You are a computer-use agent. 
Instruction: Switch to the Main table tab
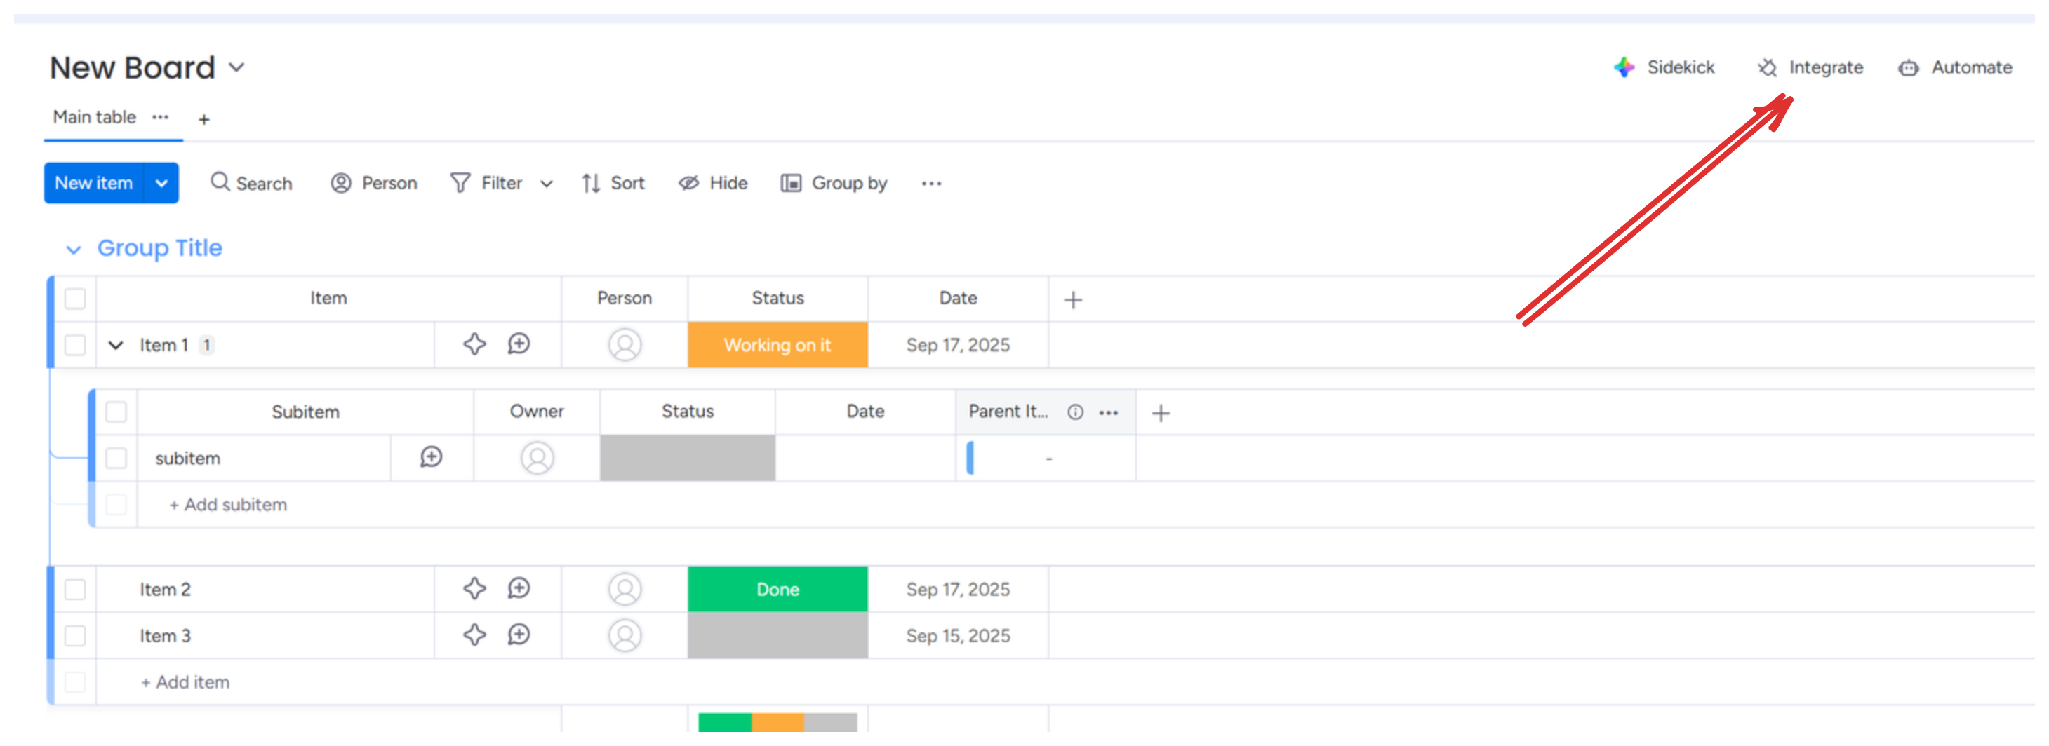94,118
